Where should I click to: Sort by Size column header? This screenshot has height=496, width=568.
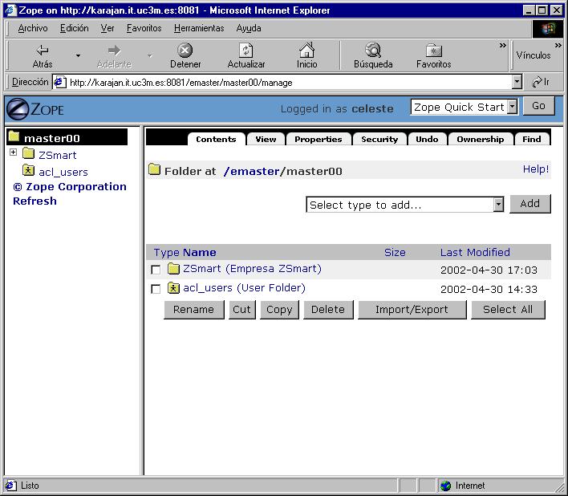coord(395,252)
